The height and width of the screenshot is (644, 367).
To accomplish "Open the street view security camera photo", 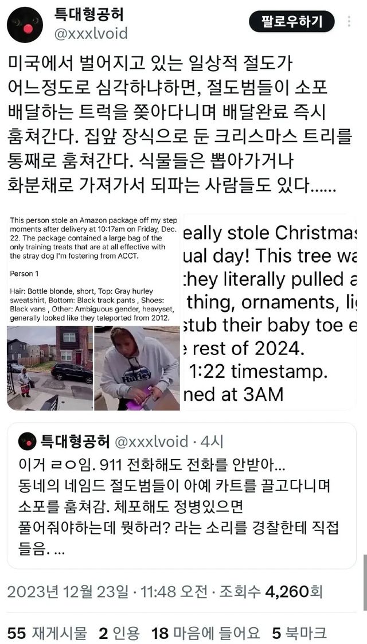I will [x=50, y=368].
